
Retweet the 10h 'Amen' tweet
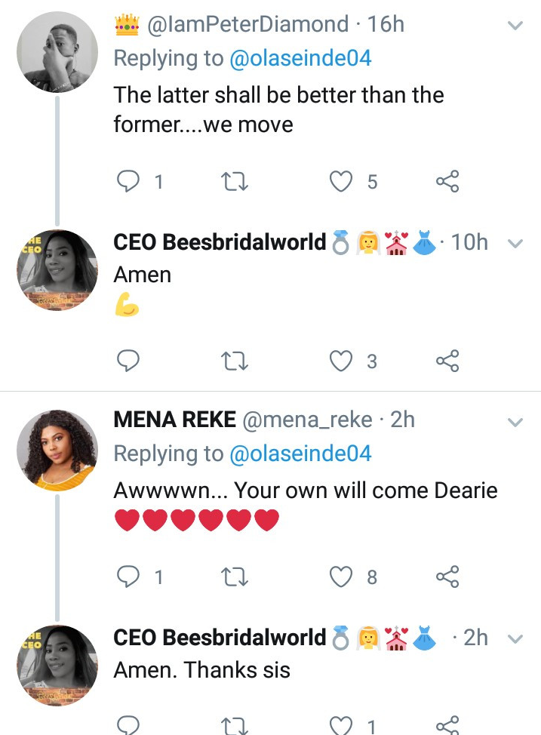pos(236,361)
